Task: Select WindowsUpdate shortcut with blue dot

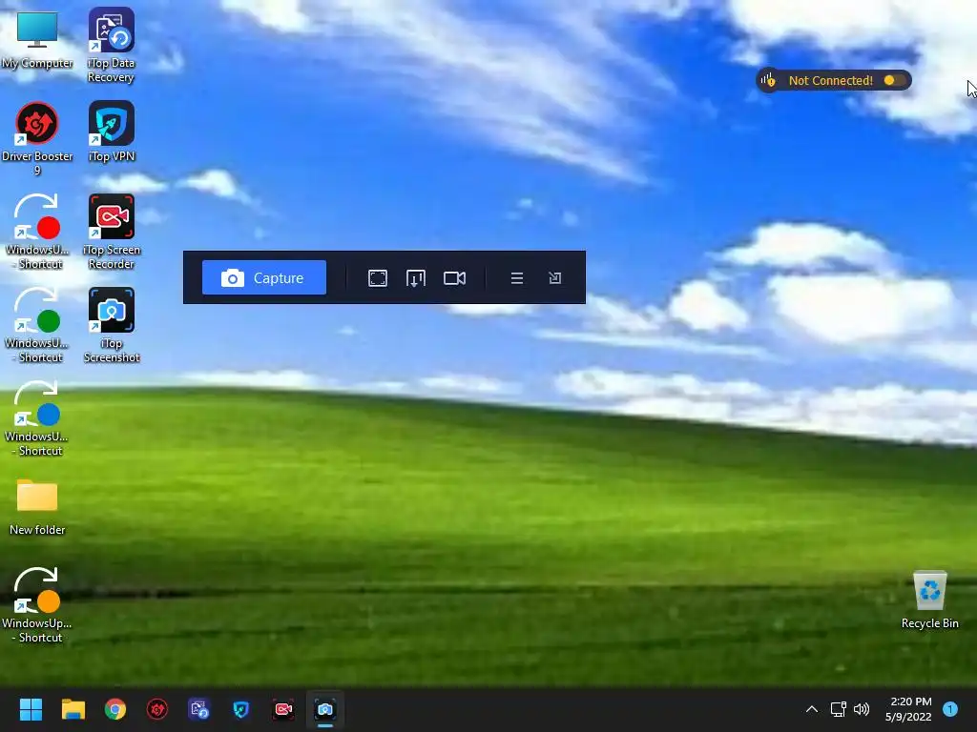Action: (x=37, y=418)
